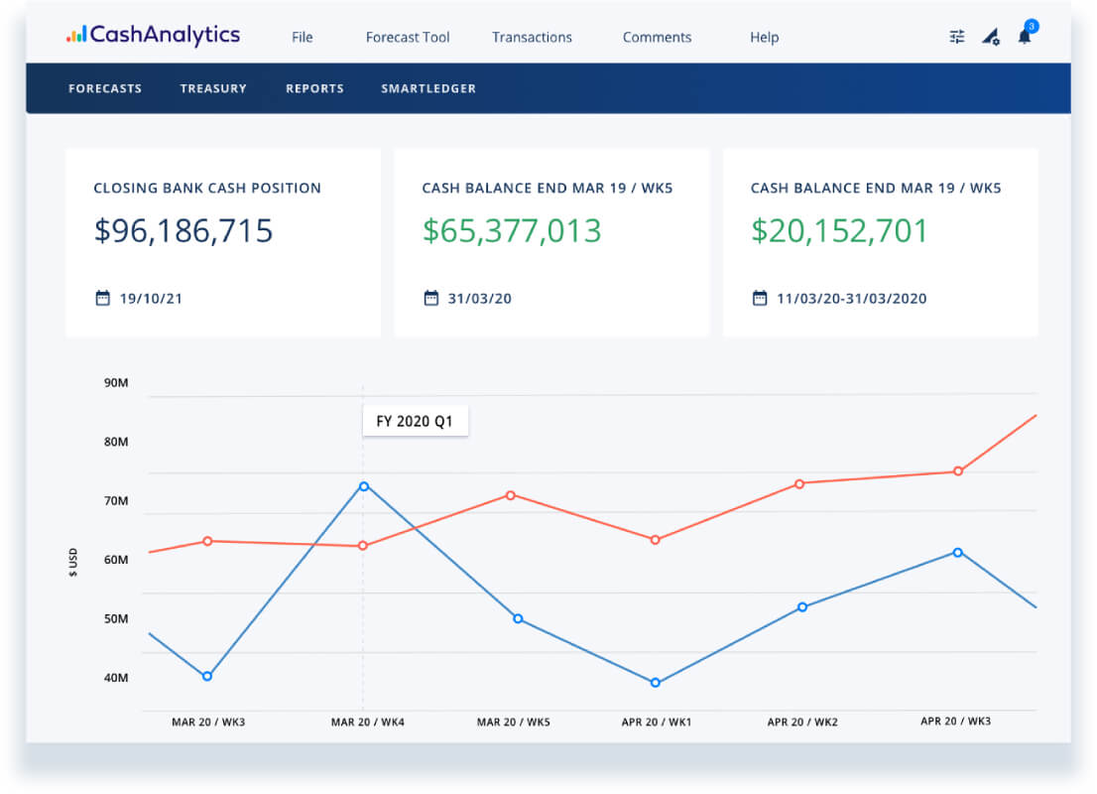Switch to the SmartLedger tab
Viewport: 1097px width, 794px height.
point(428,89)
